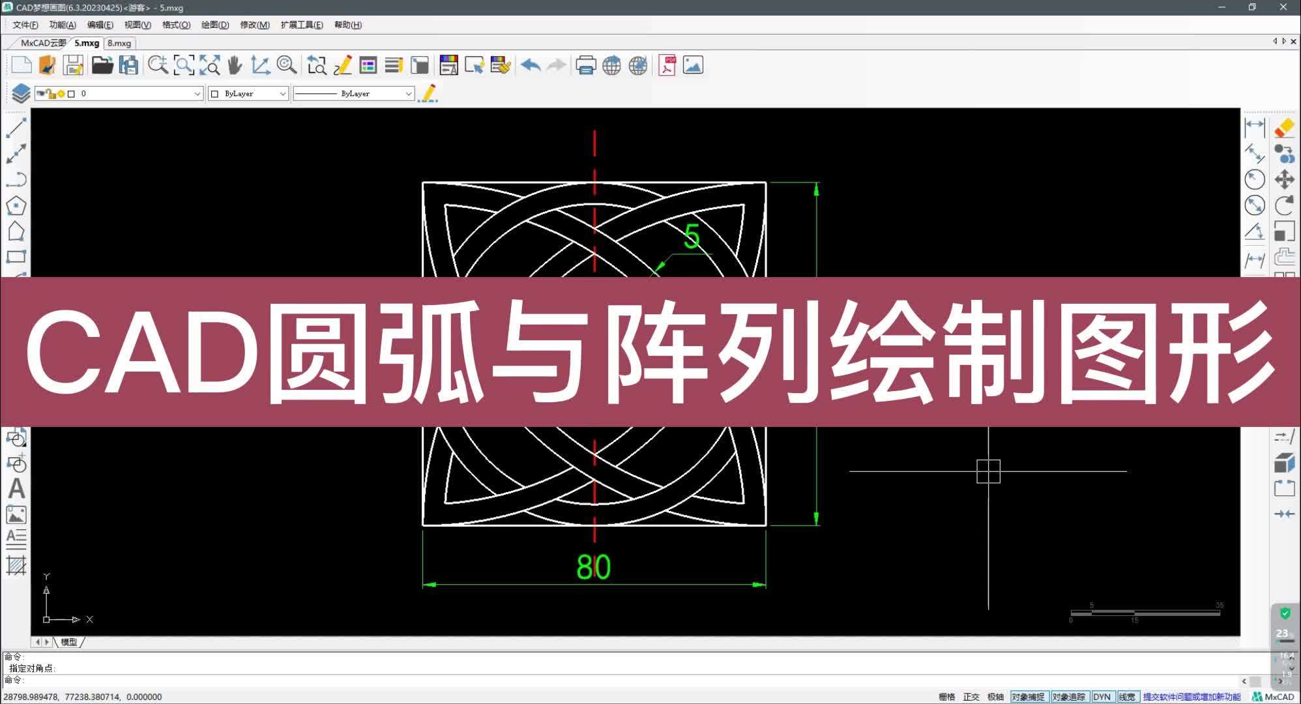Activate the Pan hand tool
The image size is (1301, 704).
[235, 65]
